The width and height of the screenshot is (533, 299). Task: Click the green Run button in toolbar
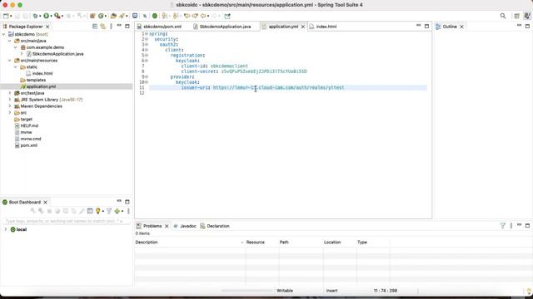(47, 16)
